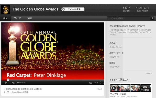156x102 pixels.
Task: Open the アップロード動画 playlist link
Action: point(118,94)
